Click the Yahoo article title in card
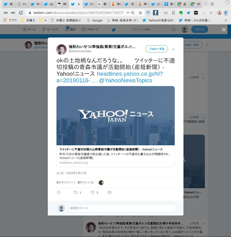The width and height of the screenshot is (231, 237). [x=111, y=149]
